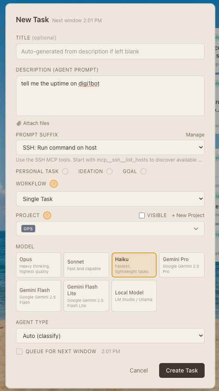The image size is (219, 391).
Task: Click the Project help question-mark icon
Action: pos(47,215)
